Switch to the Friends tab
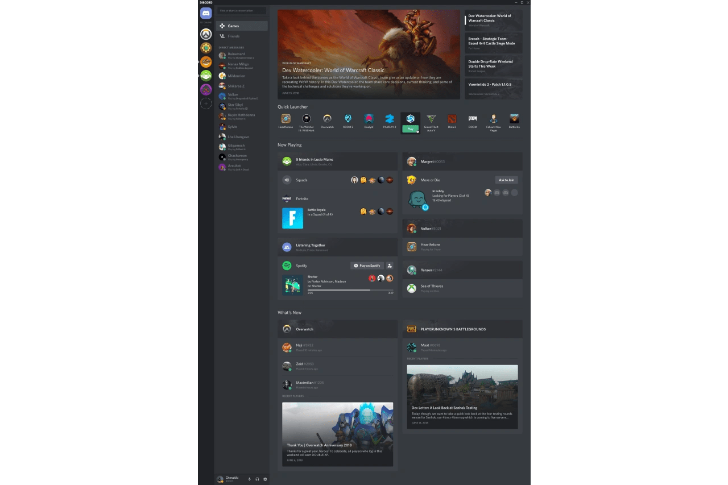This screenshot has height=485, width=728. pos(234,36)
